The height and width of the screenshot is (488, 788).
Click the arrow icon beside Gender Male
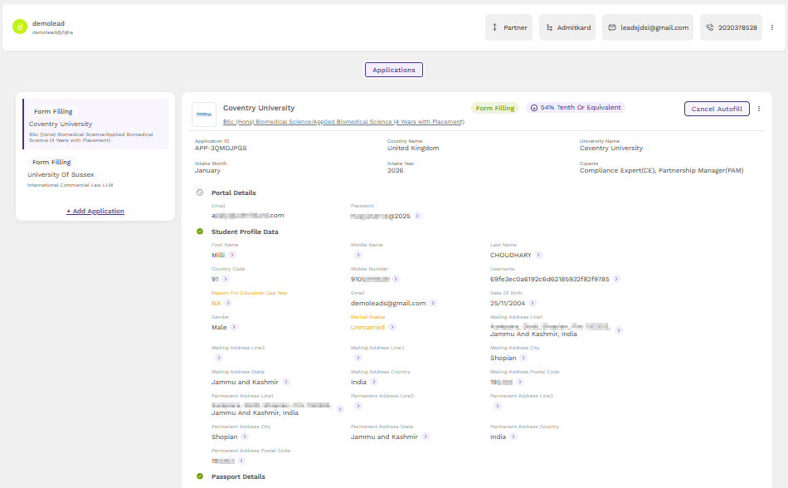pyautogui.click(x=234, y=328)
